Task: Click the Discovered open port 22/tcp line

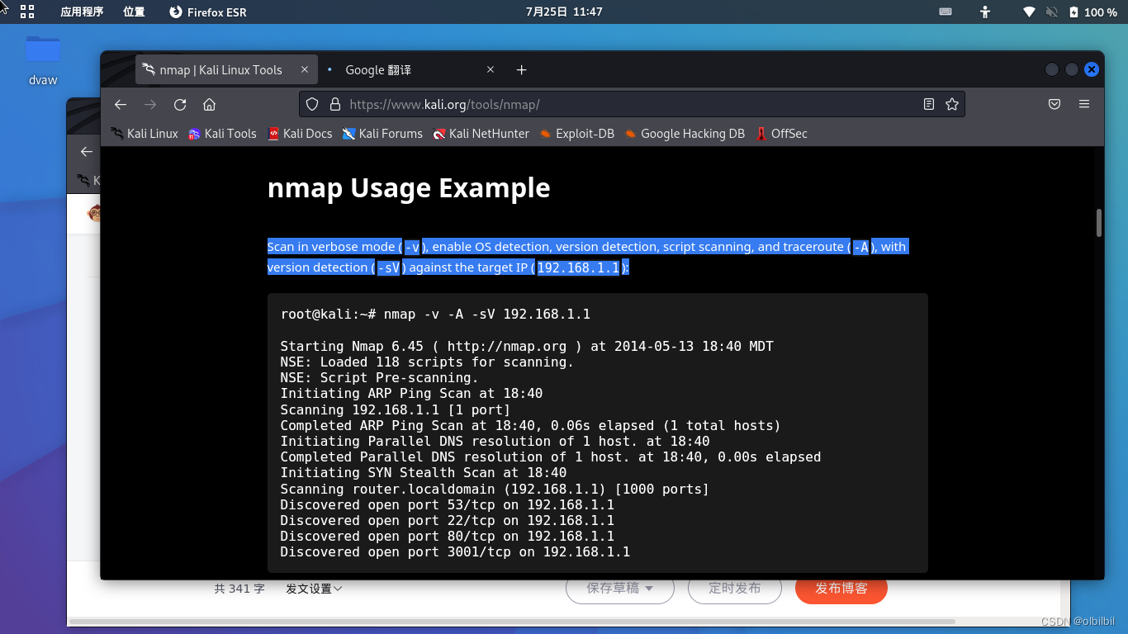Action: tap(447, 520)
